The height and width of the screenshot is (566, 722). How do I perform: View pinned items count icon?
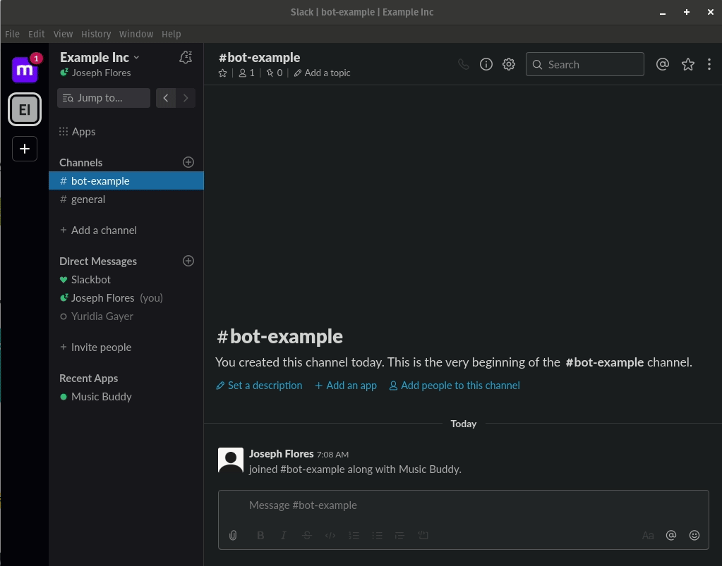click(x=275, y=73)
